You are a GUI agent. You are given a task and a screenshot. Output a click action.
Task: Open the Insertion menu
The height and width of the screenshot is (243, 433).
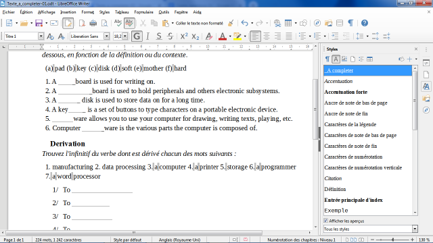tap(68, 12)
